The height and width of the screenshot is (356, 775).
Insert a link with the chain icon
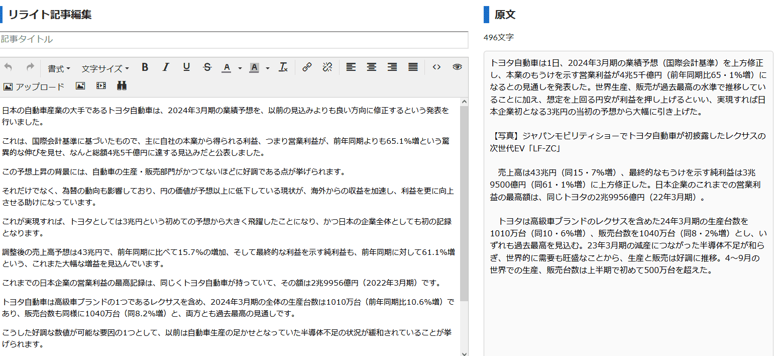(307, 67)
